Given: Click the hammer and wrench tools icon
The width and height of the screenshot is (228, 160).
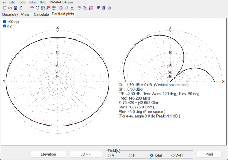Looking at the screenshot, I should 98,8.
